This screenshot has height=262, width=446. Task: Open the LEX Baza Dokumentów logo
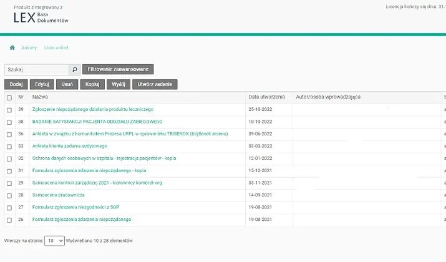click(41, 17)
